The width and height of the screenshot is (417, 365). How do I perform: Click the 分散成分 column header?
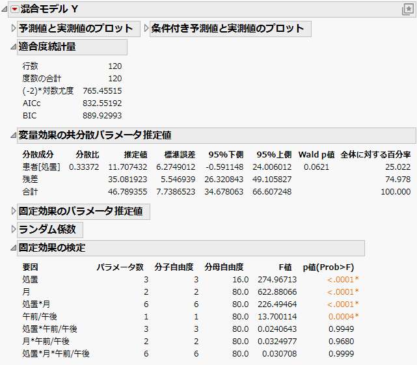tap(38, 155)
